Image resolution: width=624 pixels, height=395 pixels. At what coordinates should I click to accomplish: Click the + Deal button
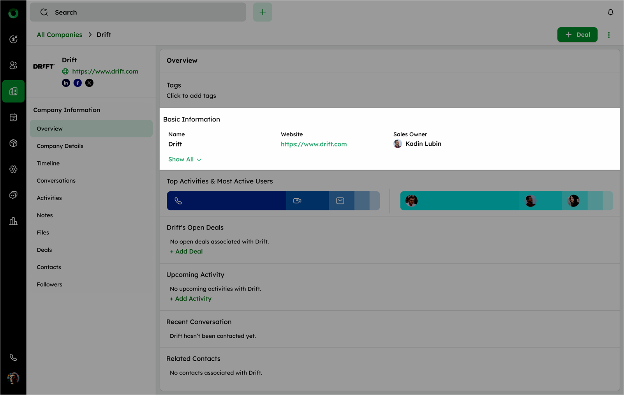pyautogui.click(x=577, y=35)
